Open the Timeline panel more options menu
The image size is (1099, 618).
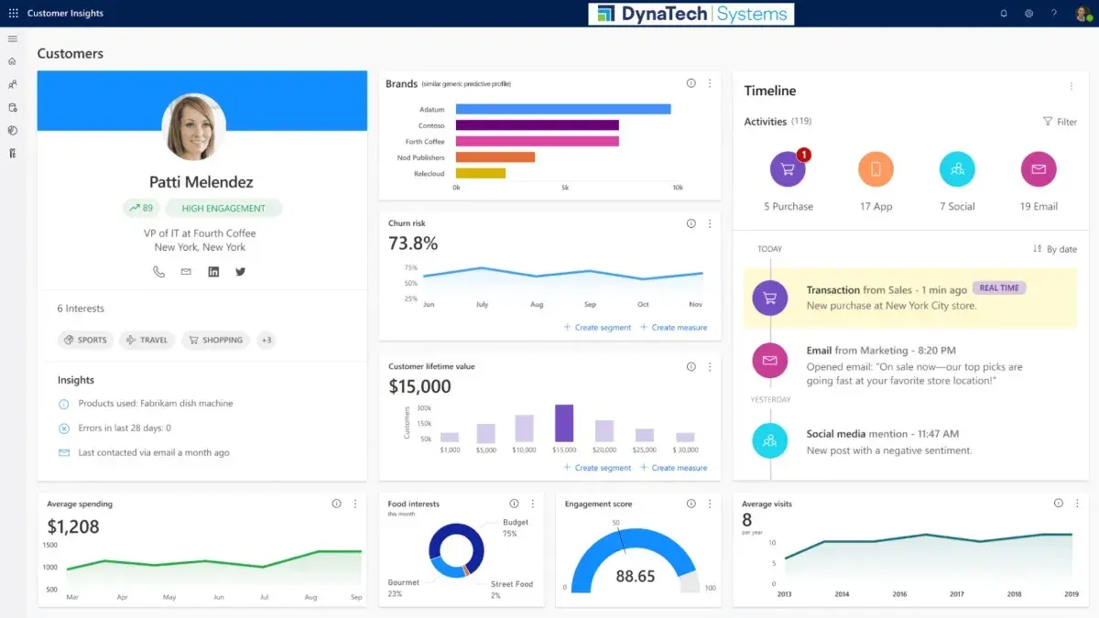pyautogui.click(x=1072, y=87)
